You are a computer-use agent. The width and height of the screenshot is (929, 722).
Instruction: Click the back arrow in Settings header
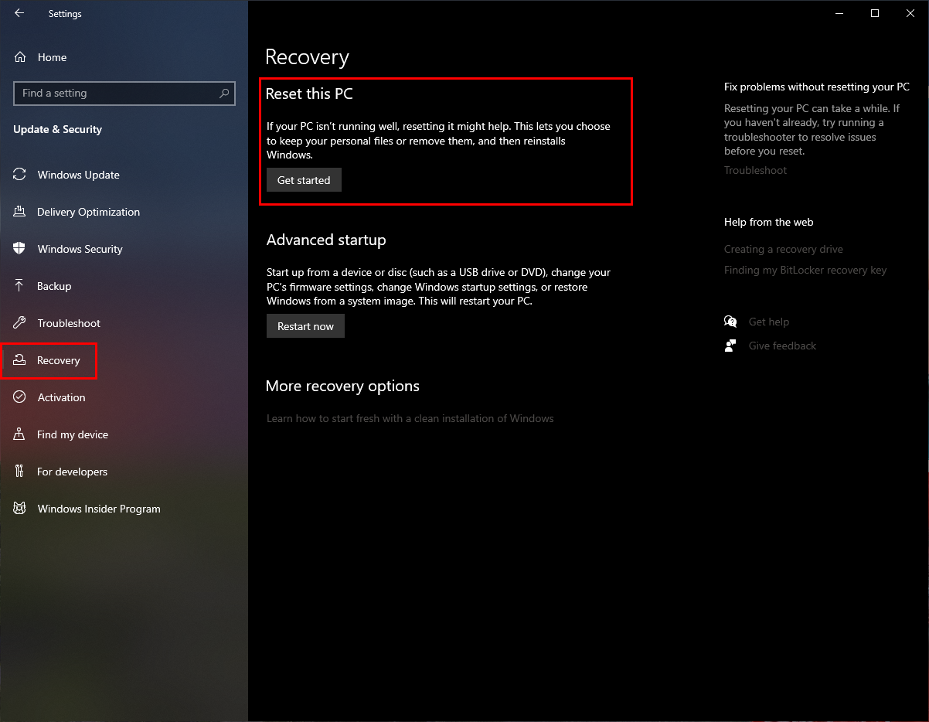(x=19, y=13)
